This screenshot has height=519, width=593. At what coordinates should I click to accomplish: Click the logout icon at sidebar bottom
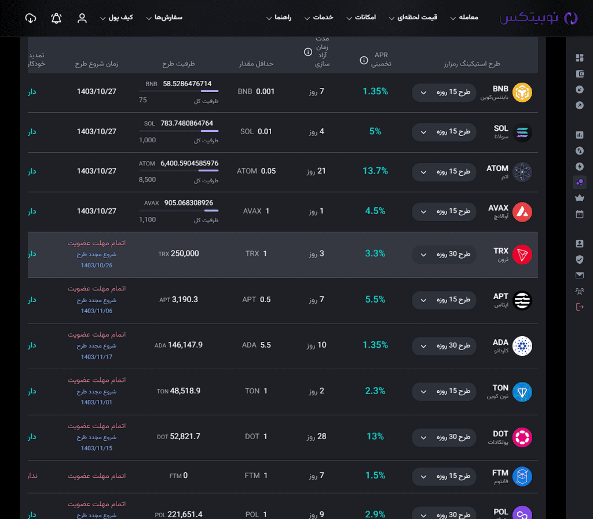pyautogui.click(x=580, y=307)
